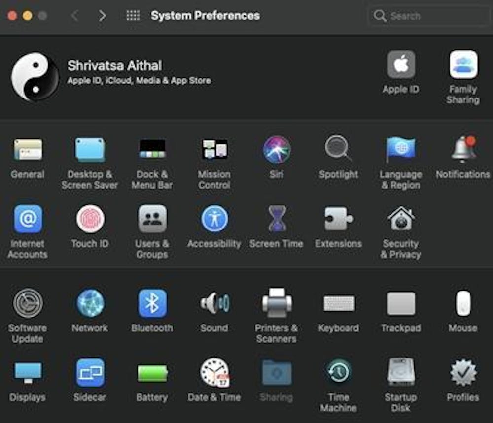Open the Battery preferences pane
This screenshot has height=423, width=493.
[x=152, y=374]
